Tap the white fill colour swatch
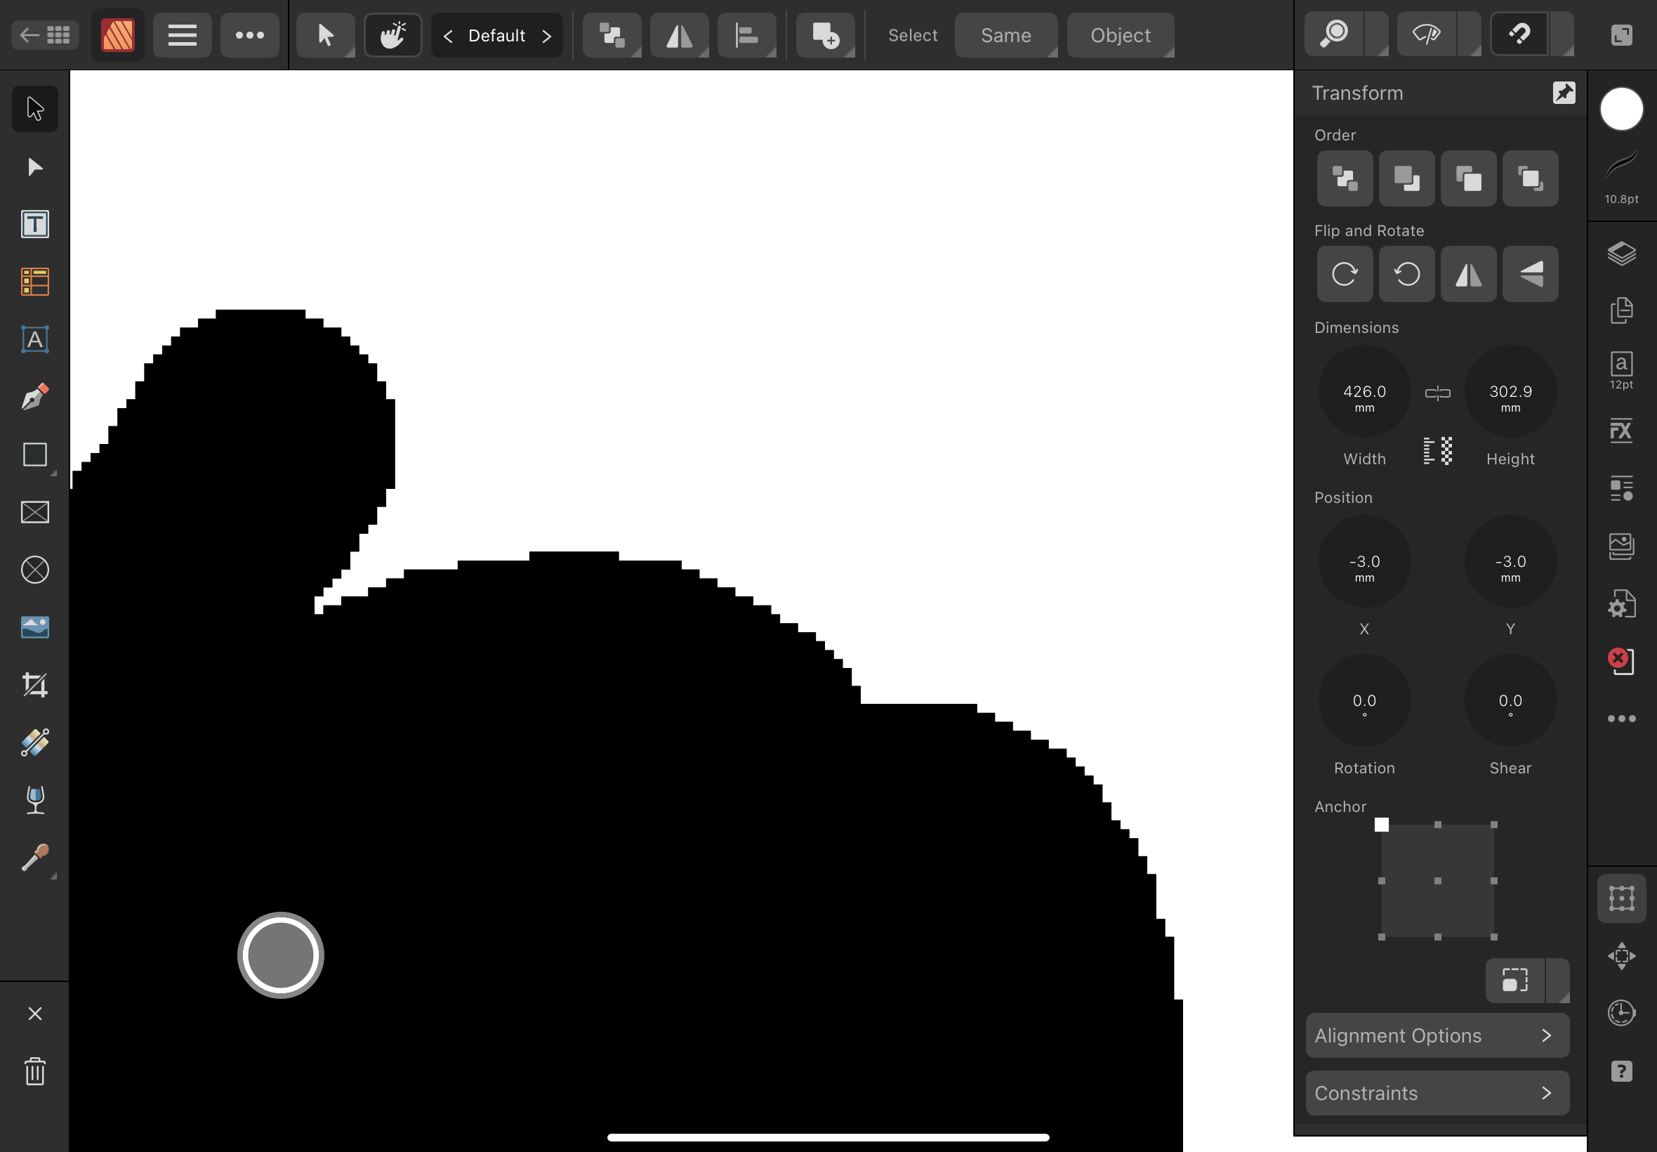1657x1152 pixels. [1621, 110]
